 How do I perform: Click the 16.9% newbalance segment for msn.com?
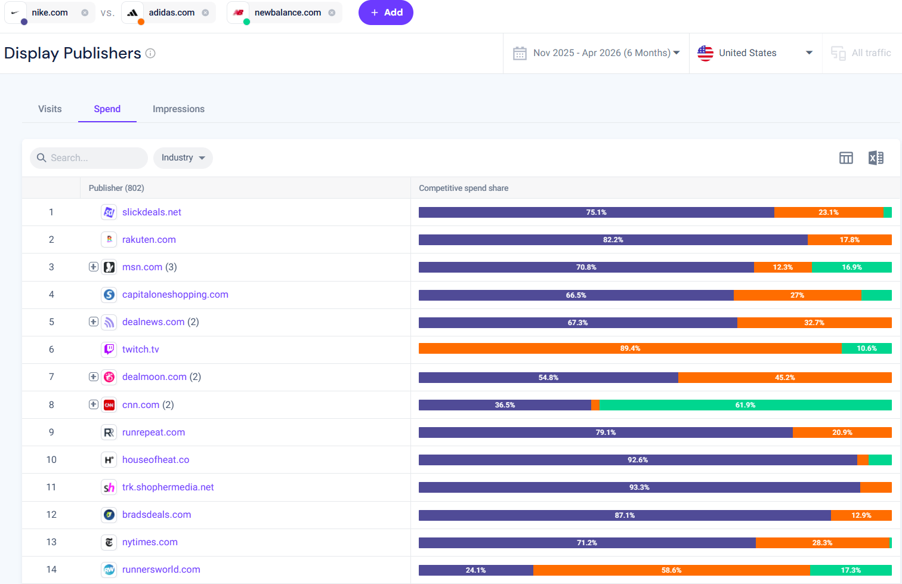pos(852,267)
